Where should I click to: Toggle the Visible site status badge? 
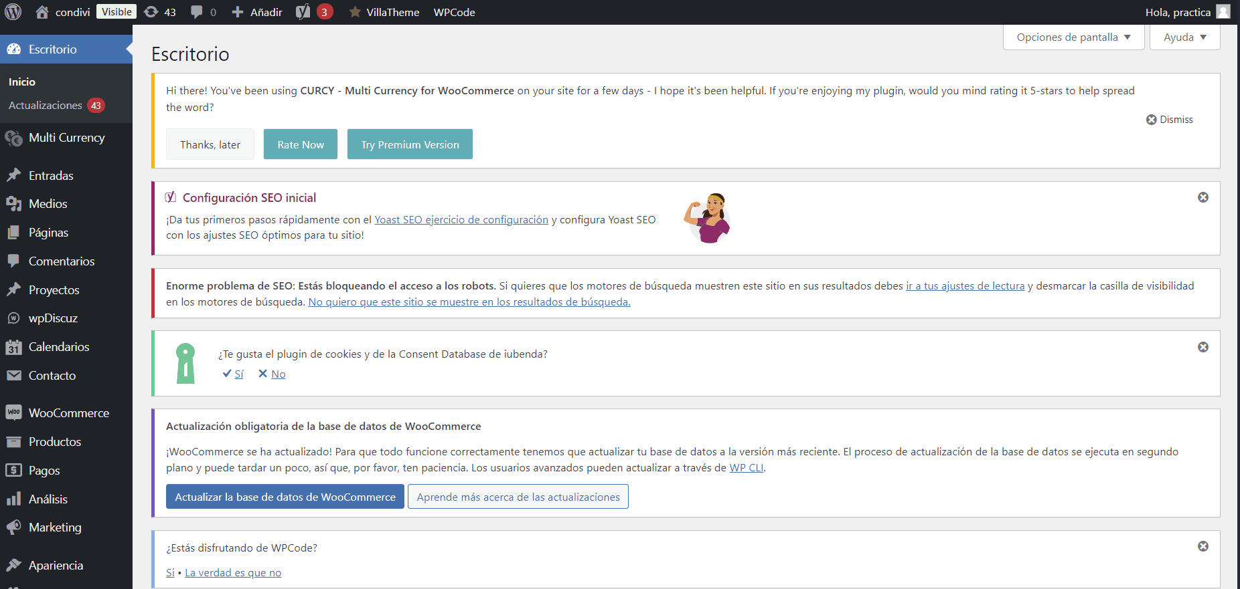pos(117,12)
